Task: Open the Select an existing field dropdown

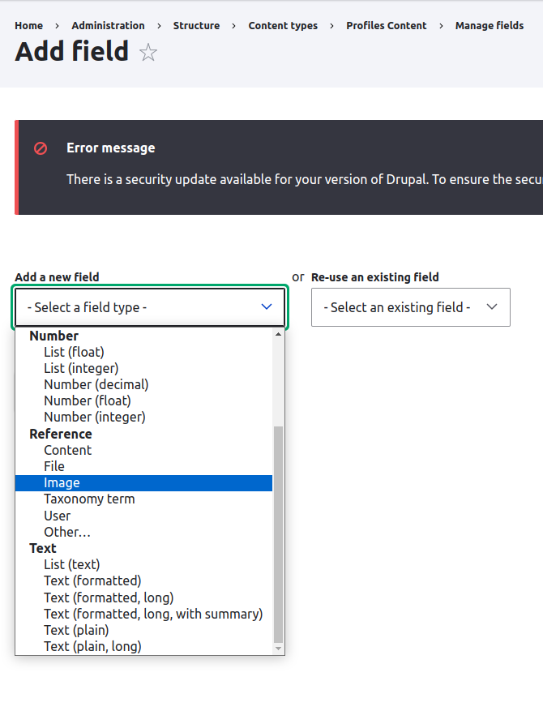Action: pyautogui.click(x=411, y=307)
